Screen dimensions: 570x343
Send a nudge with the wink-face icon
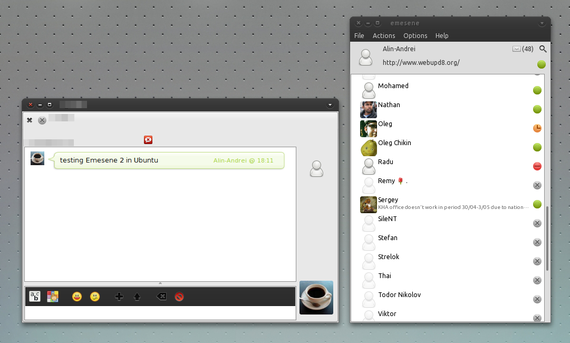click(x=95, y=297)
